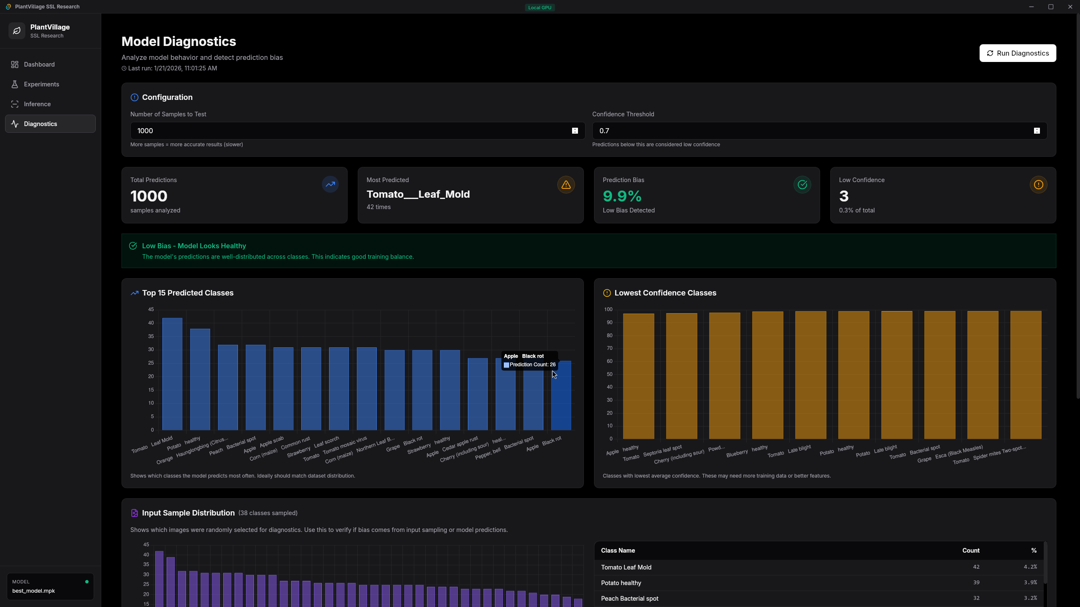
Task: Click the checkmark icon on Prediction Bias card
Action: click(x=802, y=184)
